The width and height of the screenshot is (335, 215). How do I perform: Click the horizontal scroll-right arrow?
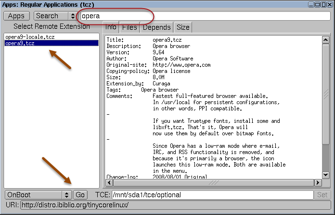[x=318, y=182]
